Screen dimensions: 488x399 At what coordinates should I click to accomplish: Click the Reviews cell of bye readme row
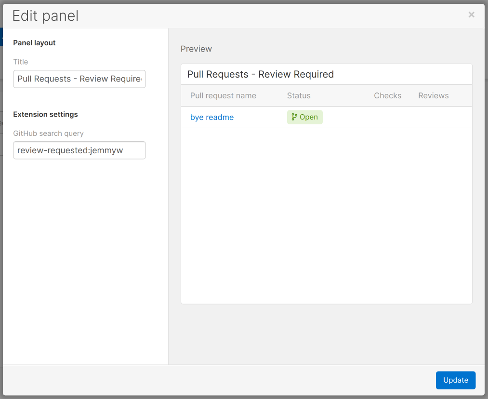(x=433, y=117)
